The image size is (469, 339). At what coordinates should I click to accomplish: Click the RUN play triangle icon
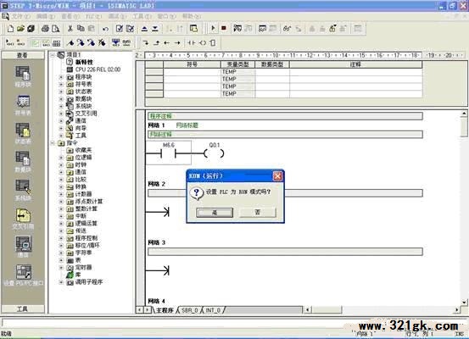213,29
